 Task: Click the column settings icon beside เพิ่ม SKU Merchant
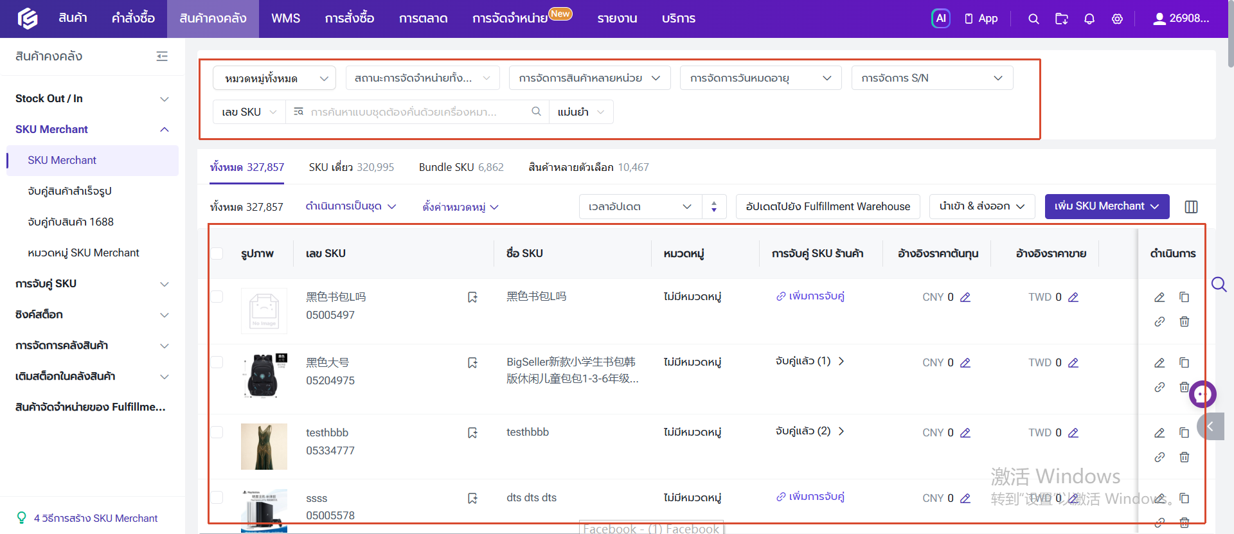tap(1191, 207)
